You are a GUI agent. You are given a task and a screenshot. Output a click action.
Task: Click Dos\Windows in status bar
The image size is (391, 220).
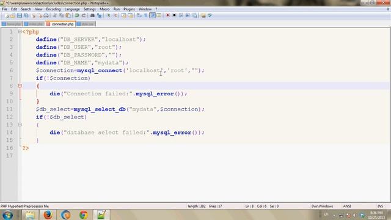(322, 207)
